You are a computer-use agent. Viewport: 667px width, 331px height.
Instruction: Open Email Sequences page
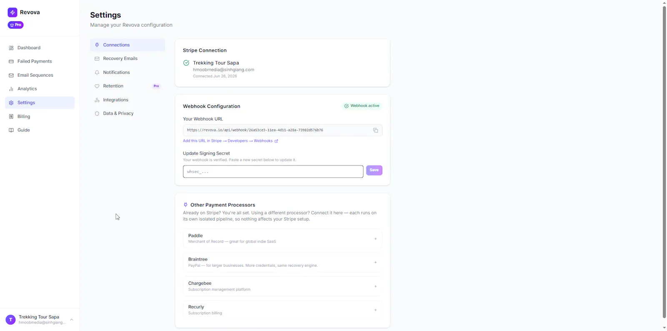40,75
